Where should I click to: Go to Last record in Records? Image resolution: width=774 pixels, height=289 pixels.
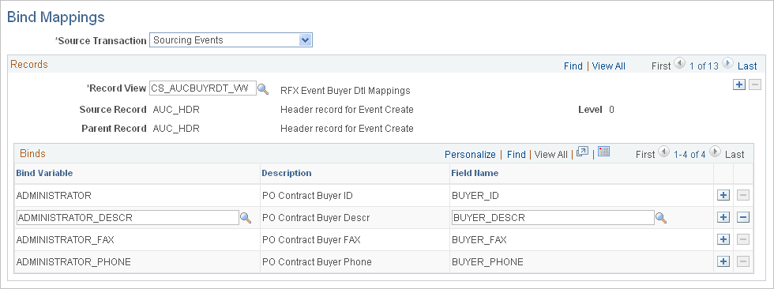[x=747, y=66]
